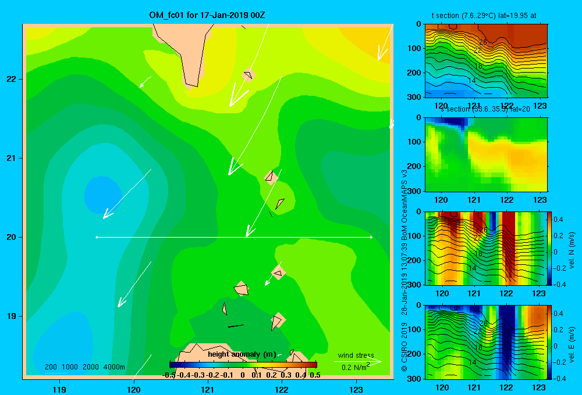Click longitude label 120 below the main map
Screen dimensions: 582x395
point(134,389)
